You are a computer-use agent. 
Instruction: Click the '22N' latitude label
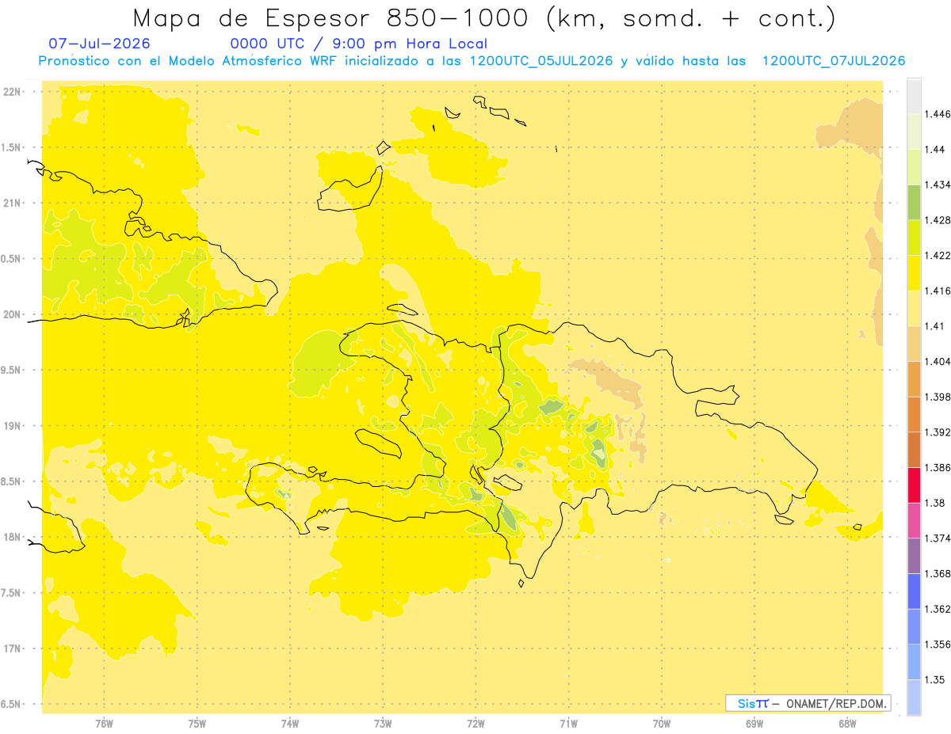[13, 92]
